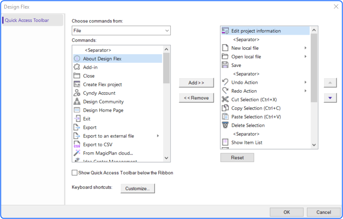343x219 pixels.
Task: Click the Close folder icon in Commands
Action: point(77,76)
